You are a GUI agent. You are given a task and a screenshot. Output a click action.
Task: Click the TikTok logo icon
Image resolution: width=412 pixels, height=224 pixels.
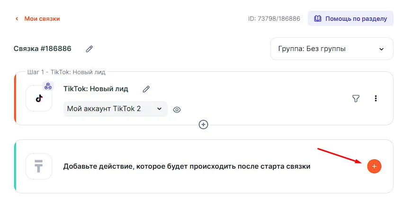[39, 98]
